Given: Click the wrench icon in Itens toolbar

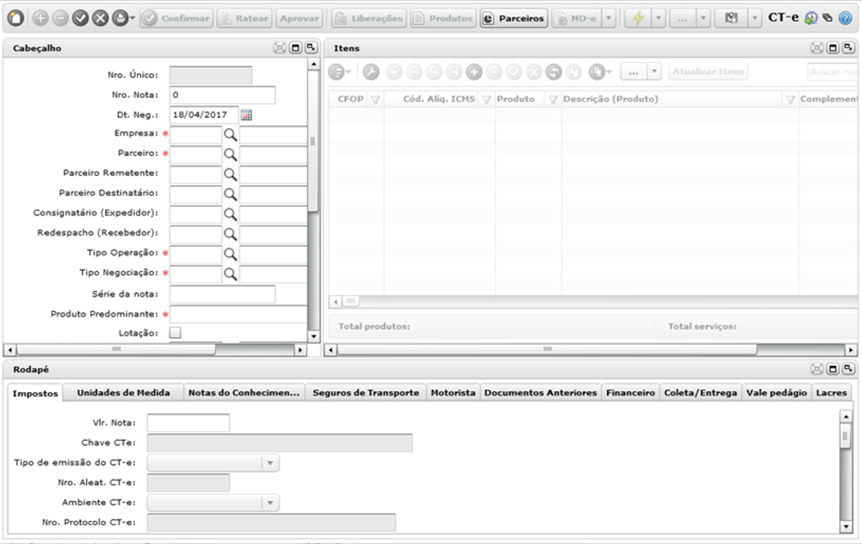Looking at the screenshot, I should pos(371,72).
